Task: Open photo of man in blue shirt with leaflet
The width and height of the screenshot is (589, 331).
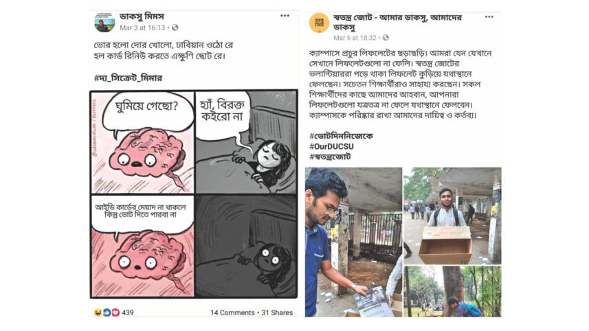Action: [353, 242]
